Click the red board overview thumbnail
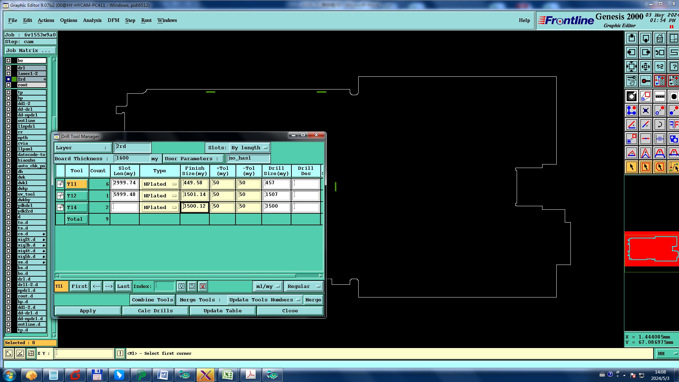 pos(651,249)
